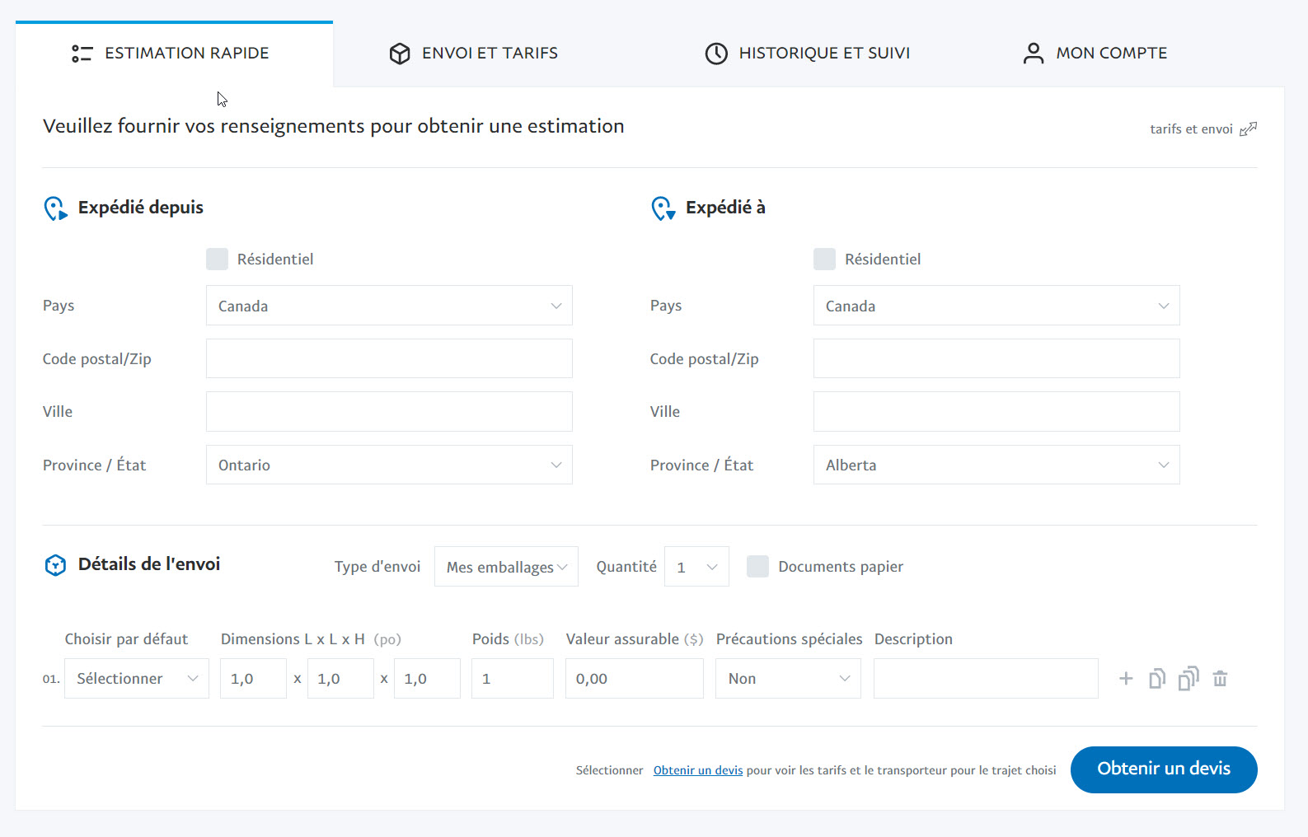Switch to Estimation Rapide tab
The height and width of the screenshot is (837, 1308).
click(174, 54)
